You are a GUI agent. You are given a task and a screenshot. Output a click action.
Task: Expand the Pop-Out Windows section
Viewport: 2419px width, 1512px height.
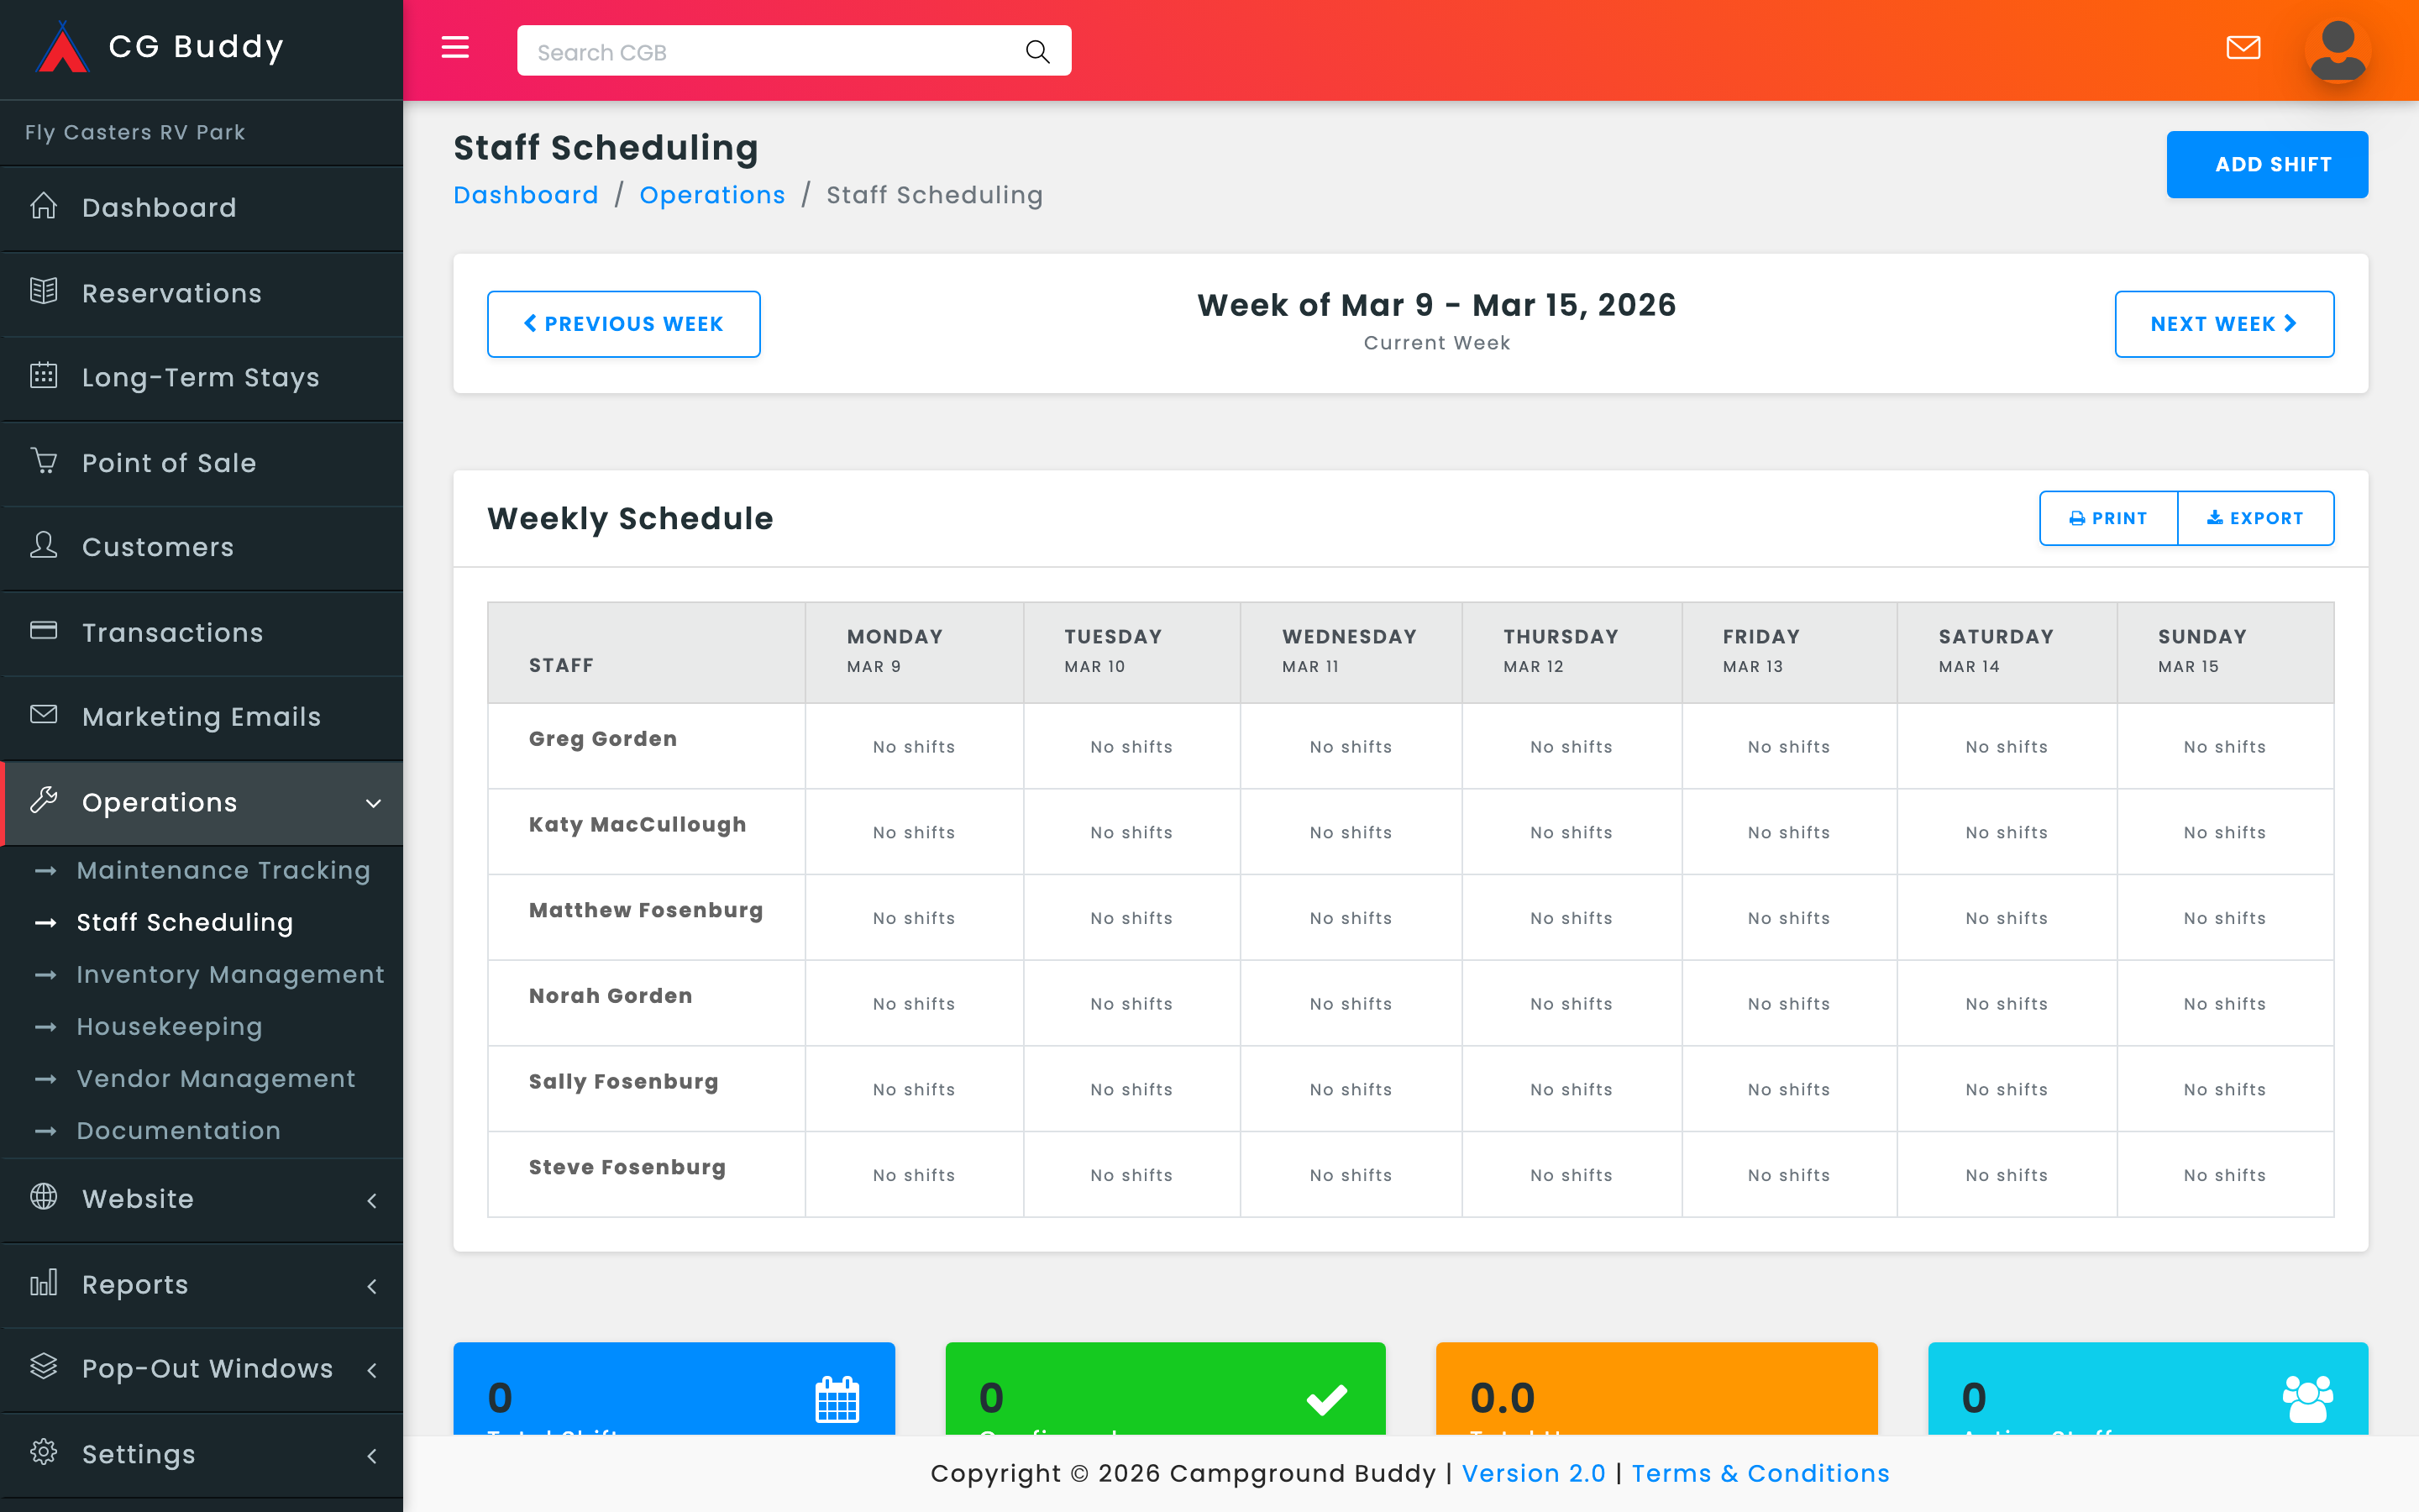click(374, 1369)
